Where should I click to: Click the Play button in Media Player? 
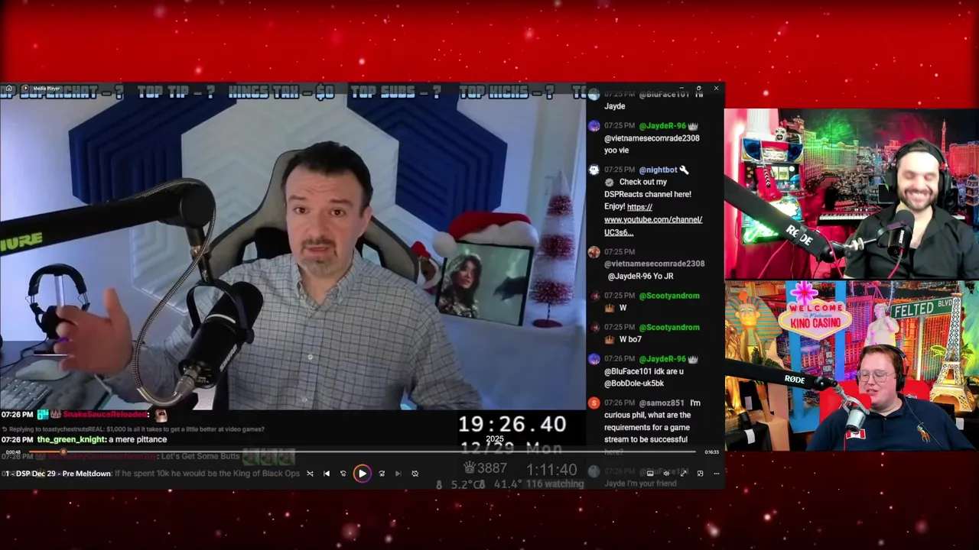pos(362,474)
